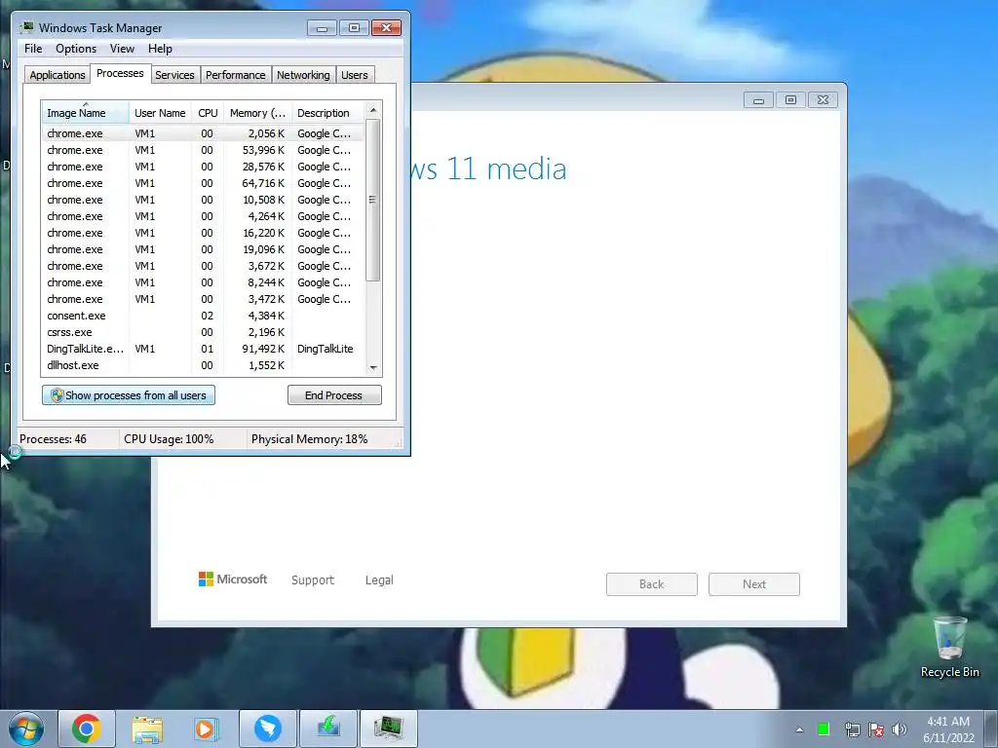Image resolution: width=998 pixels, height=748 pixels.
Task: Click the End Process button
Action: tap(334, 395)
